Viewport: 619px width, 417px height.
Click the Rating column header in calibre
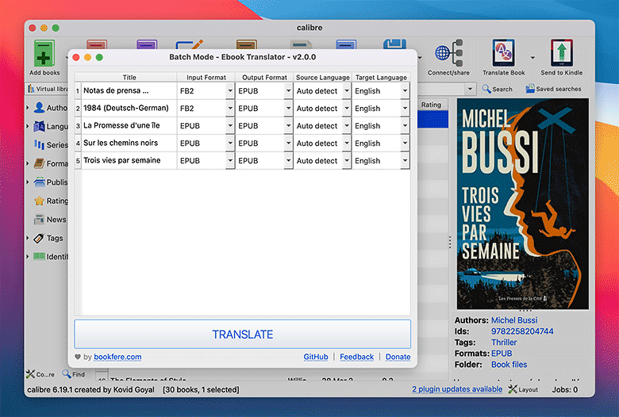pyautogui.click(x=431, y=105)
